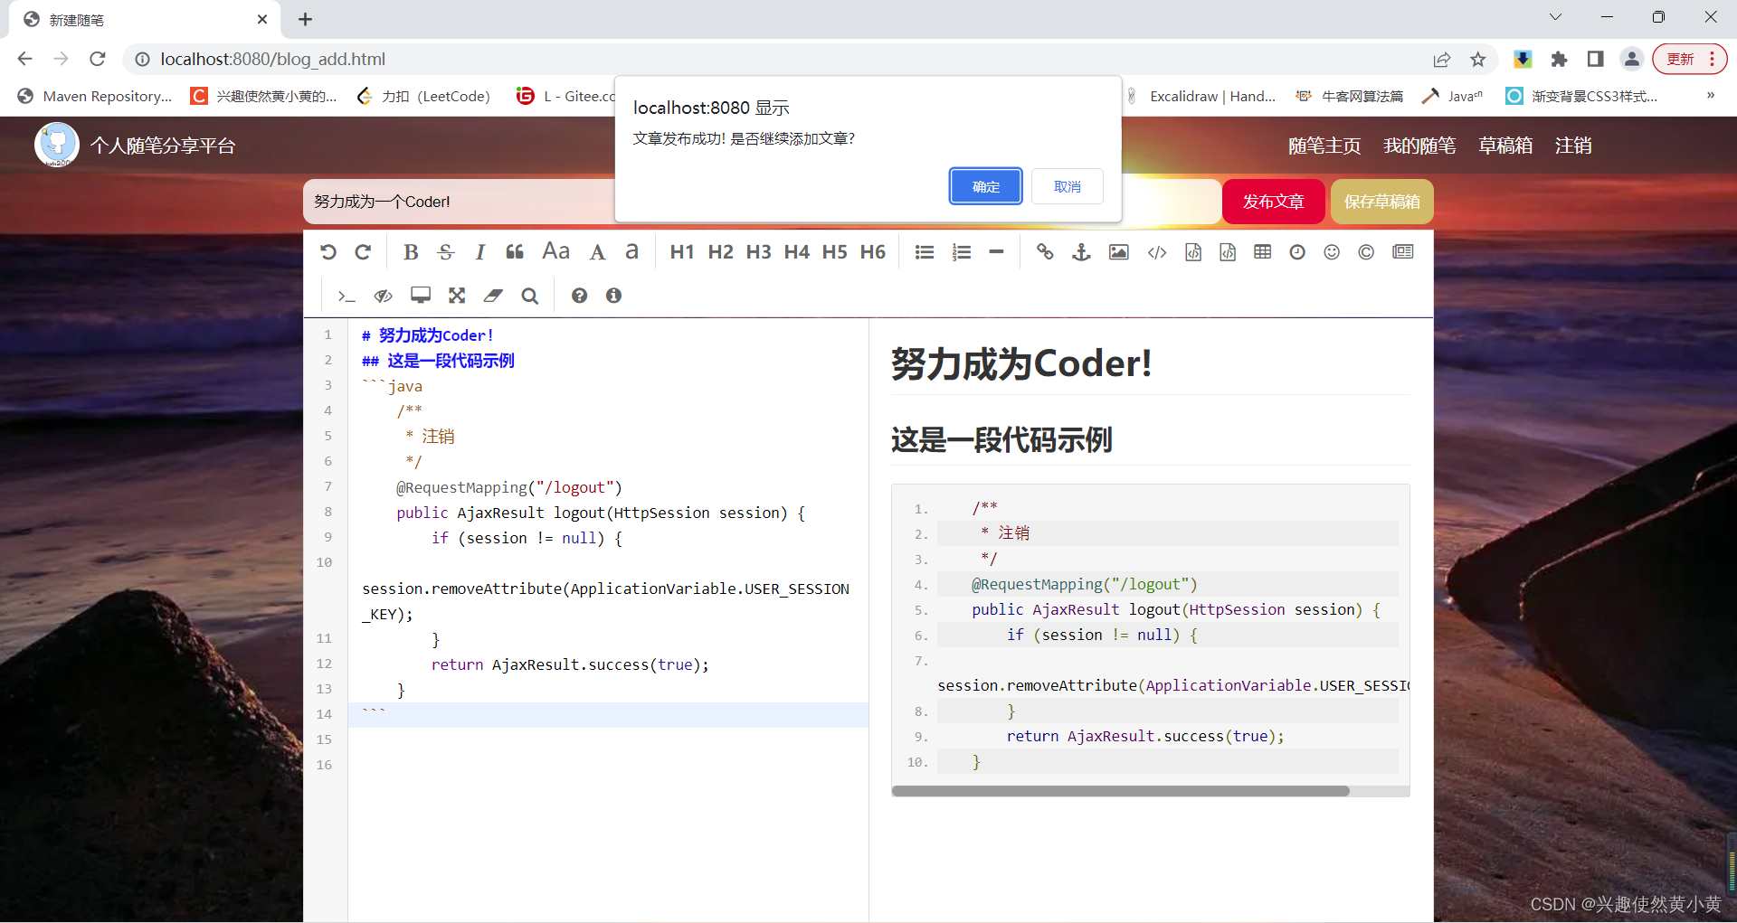Convert selection to uppercase A
Image resolution: width=1737 pixels, height=923 pixels.
coord(597,252)
